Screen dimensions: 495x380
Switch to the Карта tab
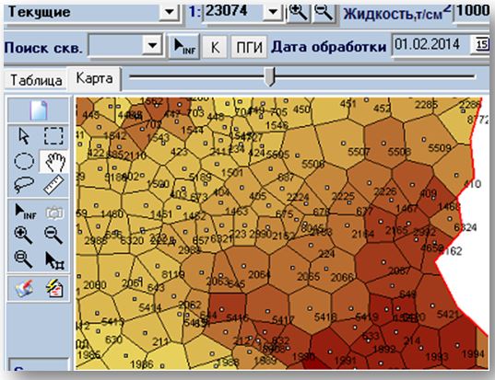coord(94,78)
